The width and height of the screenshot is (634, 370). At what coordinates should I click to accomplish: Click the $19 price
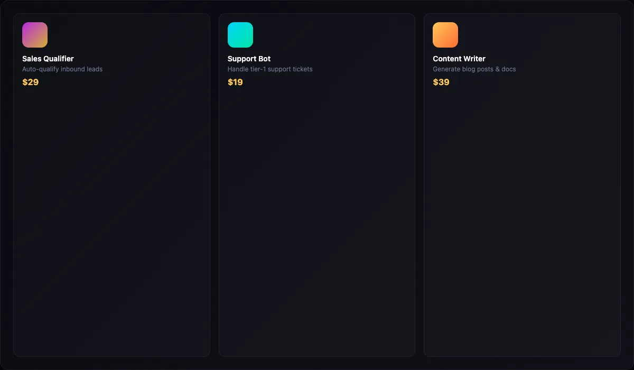point(235,82)
